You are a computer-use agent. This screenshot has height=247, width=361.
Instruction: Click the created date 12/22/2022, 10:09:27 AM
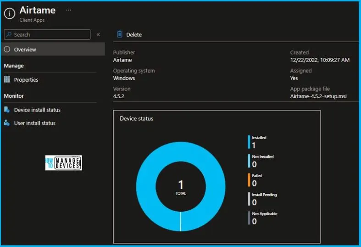(x=320, y=60)
